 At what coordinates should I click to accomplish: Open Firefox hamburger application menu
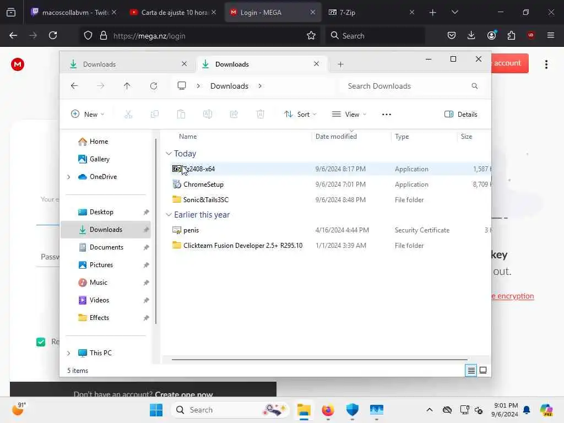click(550, 35)
